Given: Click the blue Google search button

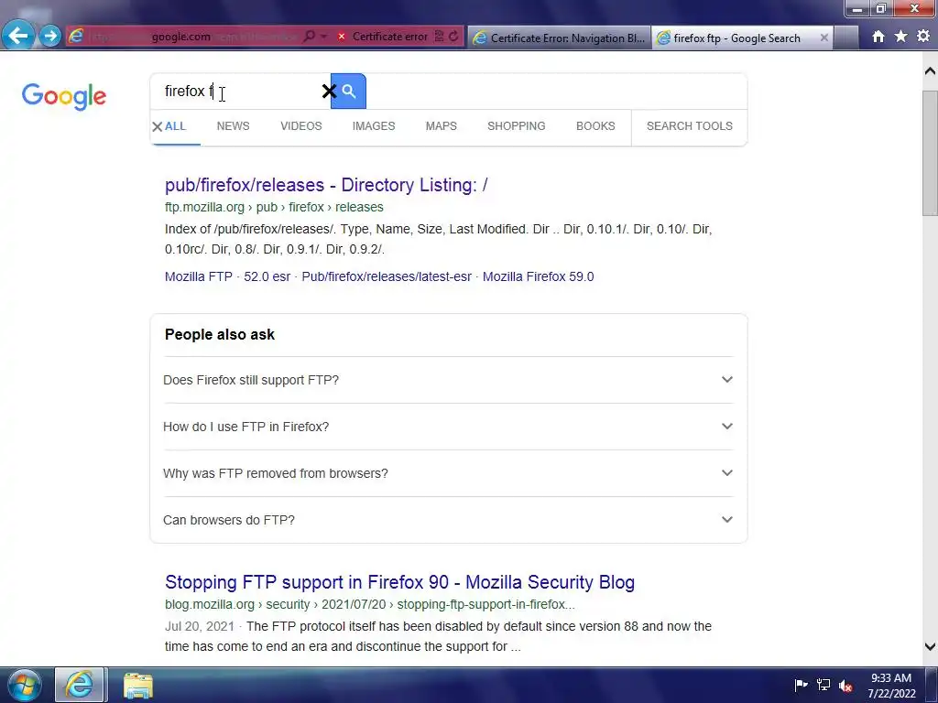Looking at the screenshot, I should click(x=349, y=92).
